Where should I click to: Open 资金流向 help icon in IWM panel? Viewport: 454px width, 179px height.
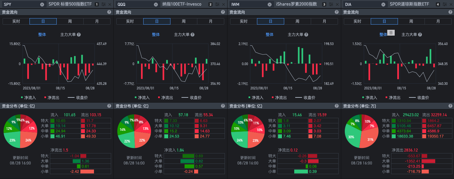337,12
